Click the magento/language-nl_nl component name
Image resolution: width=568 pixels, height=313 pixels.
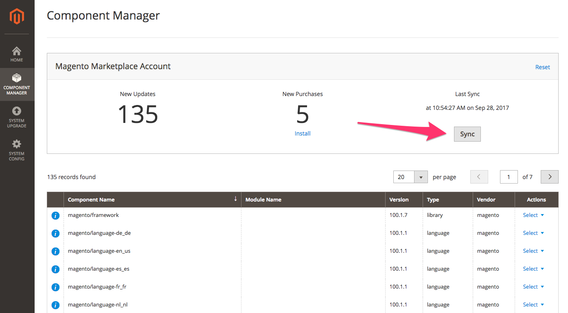(98, 304)
